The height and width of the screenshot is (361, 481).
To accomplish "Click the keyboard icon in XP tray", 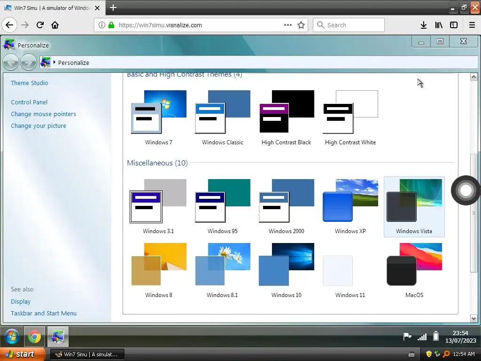I will click(x=411, y=354).
